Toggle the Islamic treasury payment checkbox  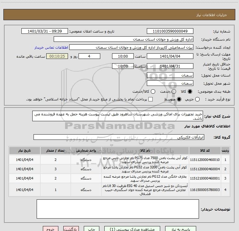(151, 99)
